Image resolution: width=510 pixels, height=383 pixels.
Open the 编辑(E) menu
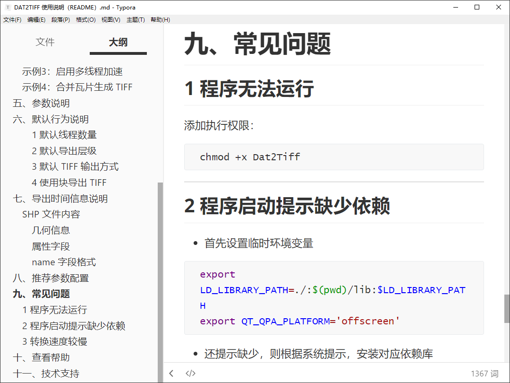click(36, 20)
